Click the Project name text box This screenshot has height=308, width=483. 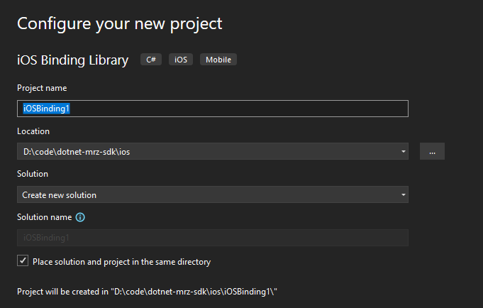pyautogui.click(x=213, y=108)
